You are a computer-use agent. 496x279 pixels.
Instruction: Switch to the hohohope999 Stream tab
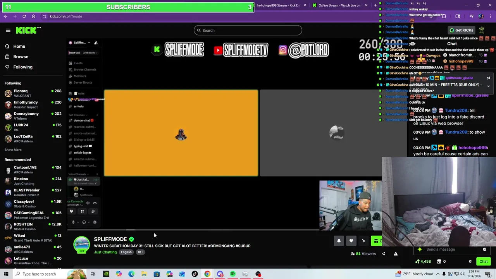click(x=278, y=5)
